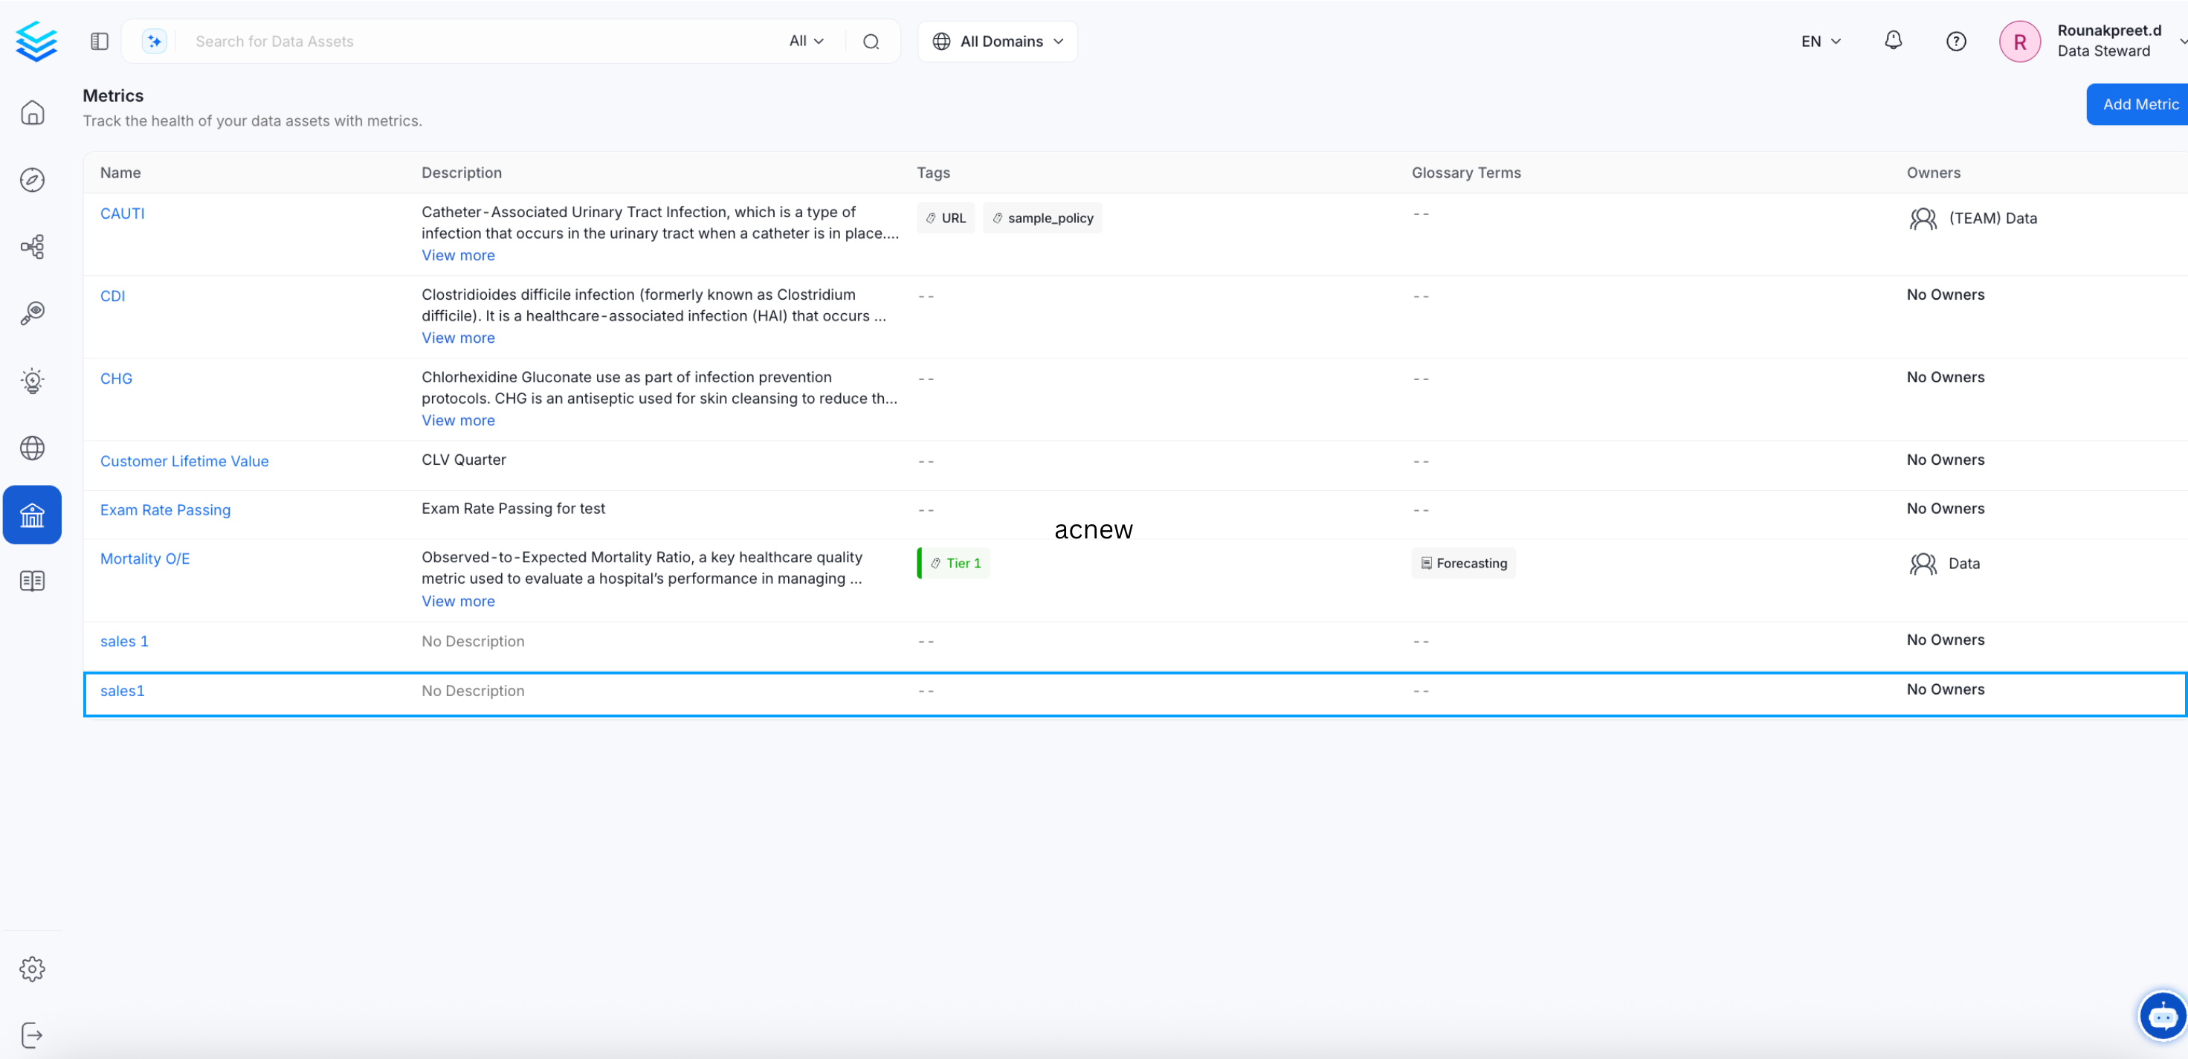The height and width of the screenshot is (1059, 2188).
Task: Focus the Search for Data Assets field
Action: pos(476,41)
